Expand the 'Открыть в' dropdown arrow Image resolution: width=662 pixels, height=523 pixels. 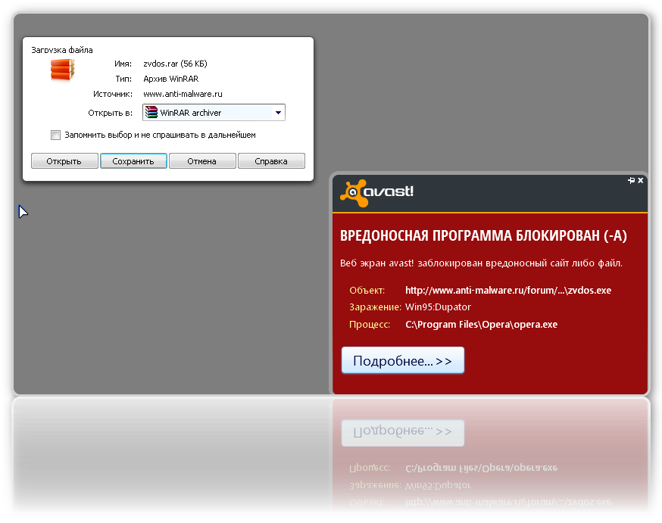(278, 113)
